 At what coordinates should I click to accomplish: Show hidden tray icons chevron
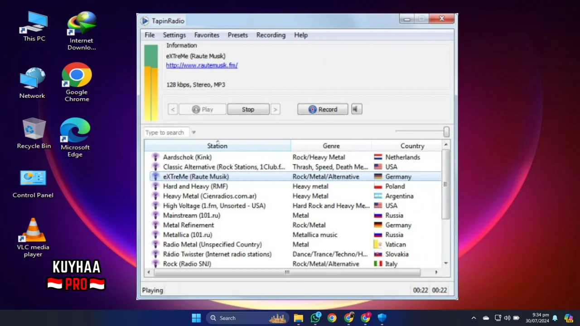coord(474,318)
